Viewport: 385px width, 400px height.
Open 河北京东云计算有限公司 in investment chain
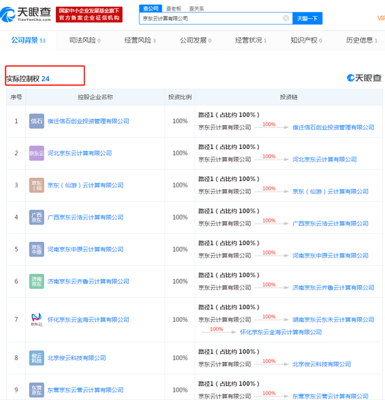(x=325, y=159)
